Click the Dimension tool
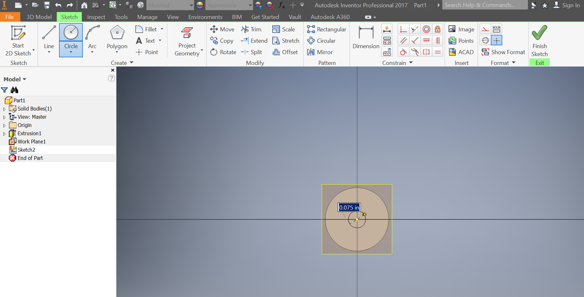Image resolution: width=584 pixels, height=297 pixels. point(366,37)
